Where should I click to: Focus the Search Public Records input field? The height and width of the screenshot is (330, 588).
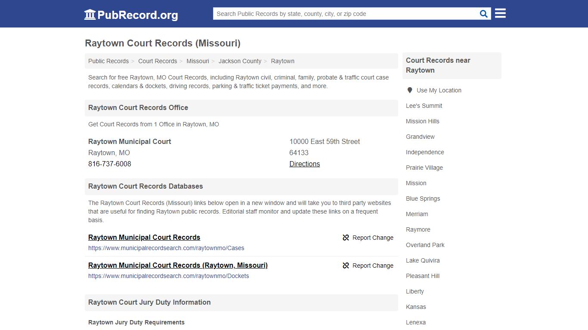(x=345, y=14)
